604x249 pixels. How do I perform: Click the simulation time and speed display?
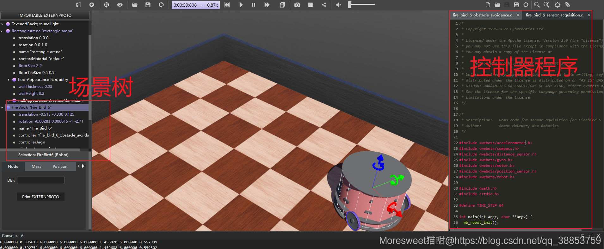[x=196, y=5]
